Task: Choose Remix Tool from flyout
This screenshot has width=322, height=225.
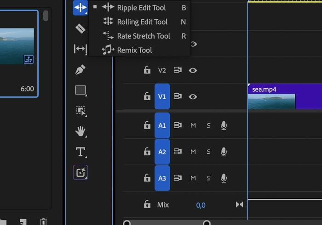Action: tap(140, 50)
